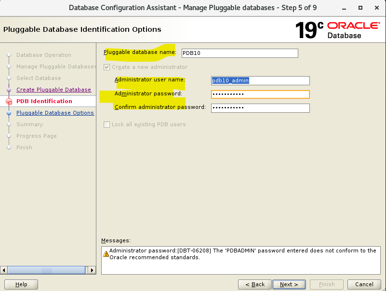
Task: Go to Pluggable Database Options step
Action: [55, 113]
